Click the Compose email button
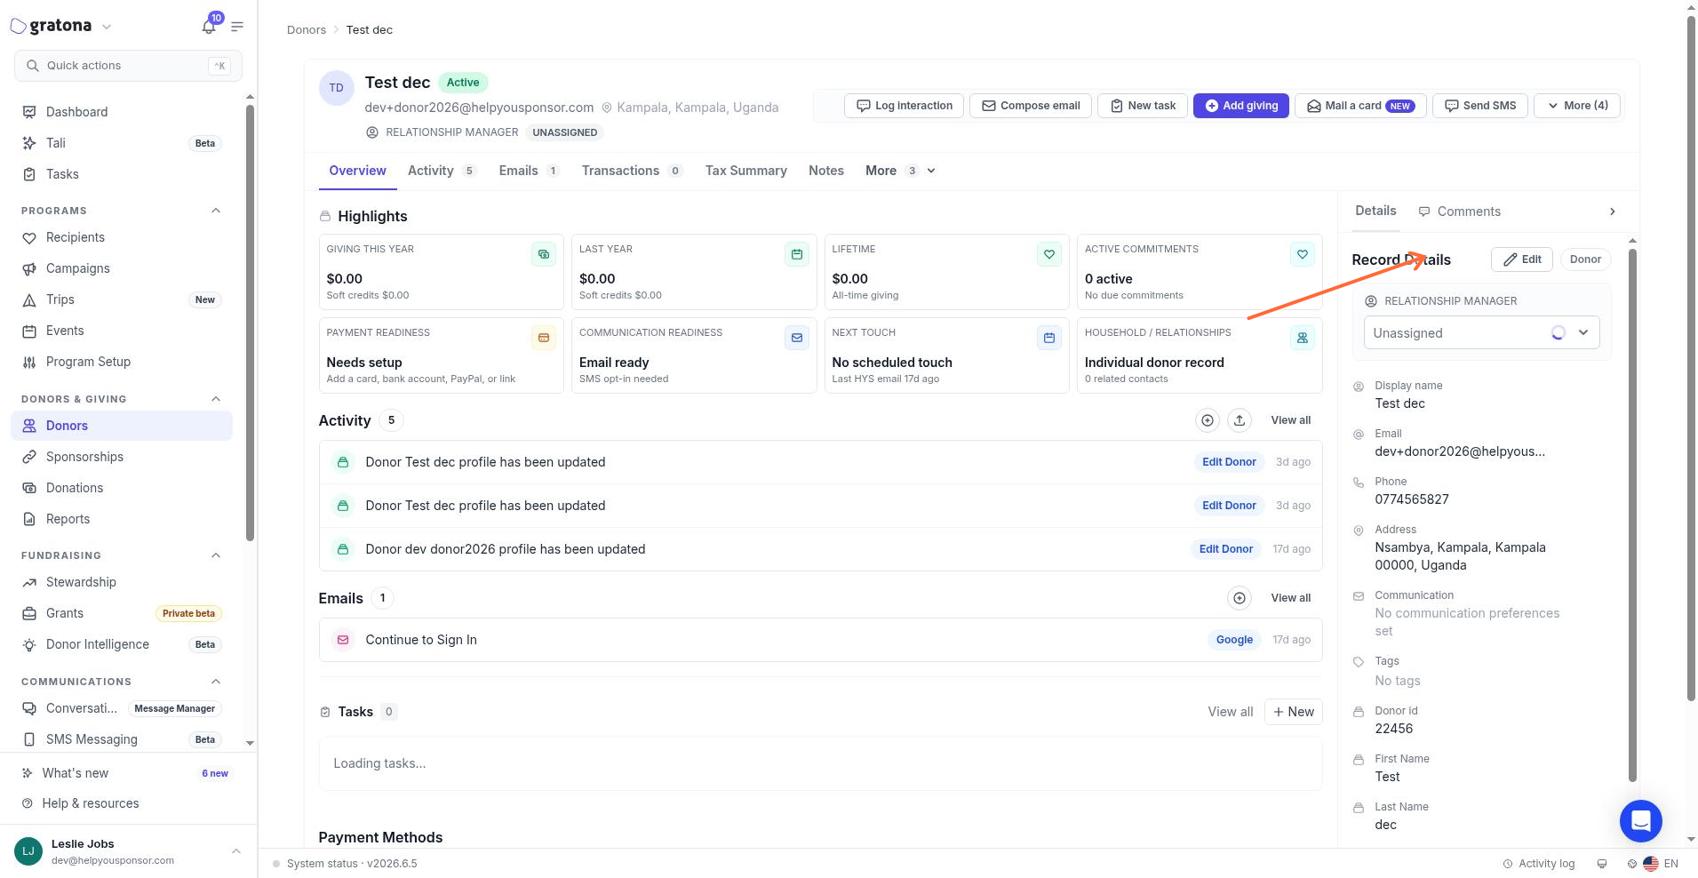The width and height of the screenshot is (1698, 878). (1031, 106)
